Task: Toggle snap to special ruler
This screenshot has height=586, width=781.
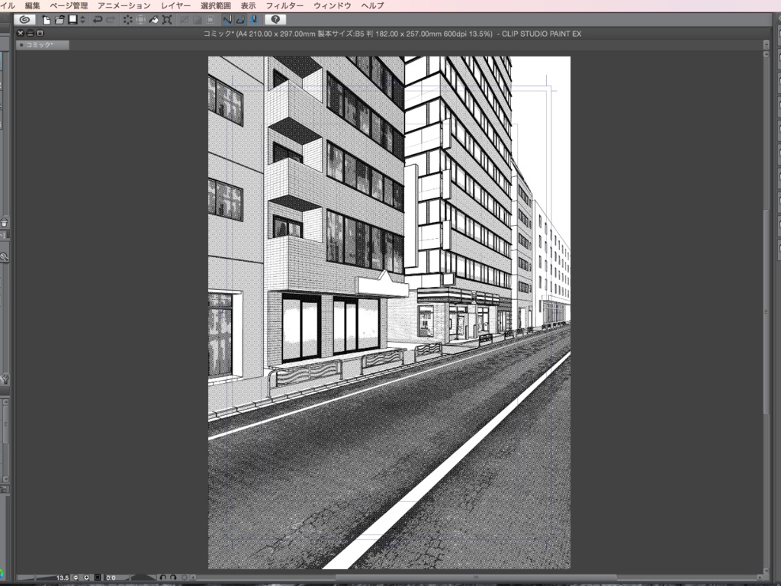Action: [240, 20]
